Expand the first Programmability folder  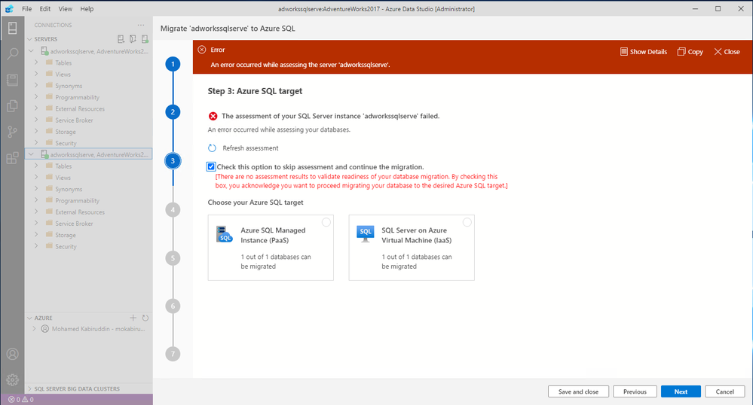pos(36,97)
